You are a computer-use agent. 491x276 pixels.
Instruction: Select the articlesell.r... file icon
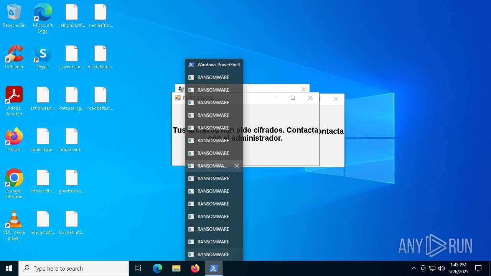pos(43,182)
